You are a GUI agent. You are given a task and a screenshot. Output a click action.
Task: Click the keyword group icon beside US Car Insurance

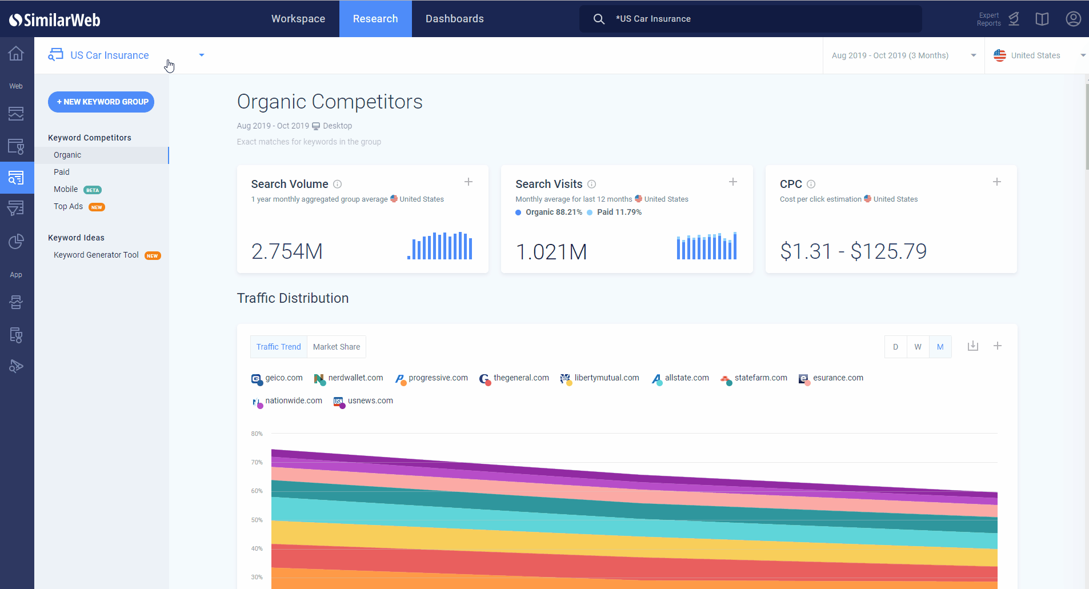(55, 55)
